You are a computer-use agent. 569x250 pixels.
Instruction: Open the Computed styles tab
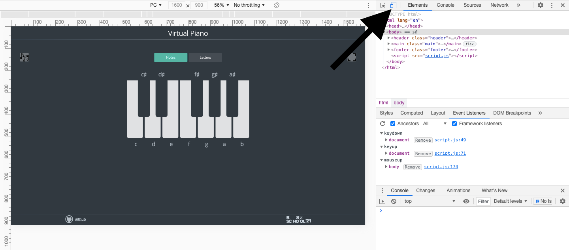click(x=411, y=113)
